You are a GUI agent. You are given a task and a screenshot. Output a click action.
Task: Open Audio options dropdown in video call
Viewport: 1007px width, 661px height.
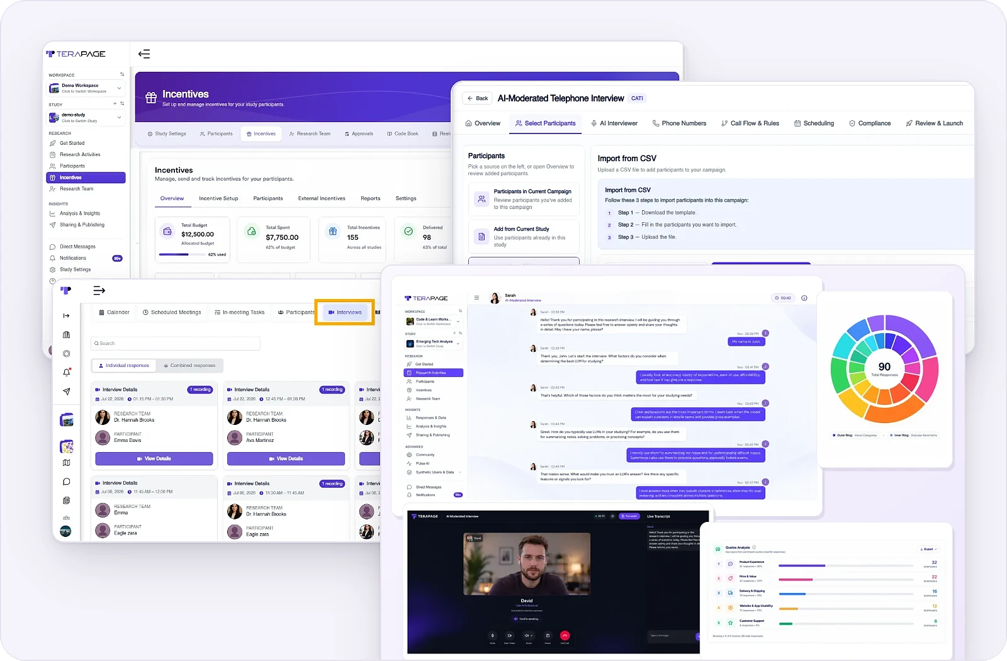[529, 636]
